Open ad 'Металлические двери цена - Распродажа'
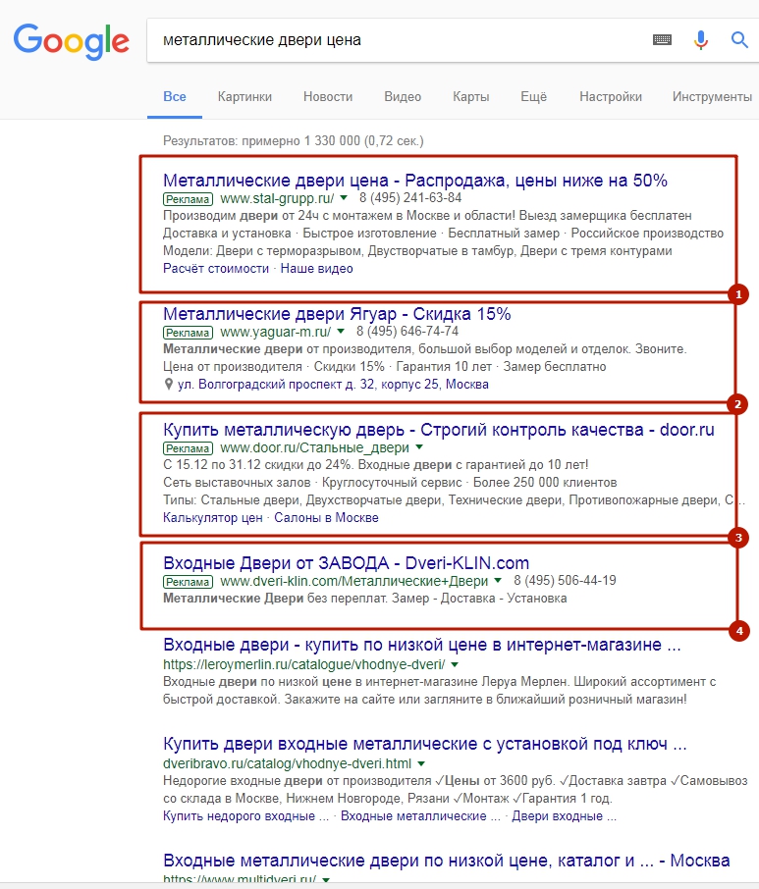This screenshot has width=759, height=889. 414,181
